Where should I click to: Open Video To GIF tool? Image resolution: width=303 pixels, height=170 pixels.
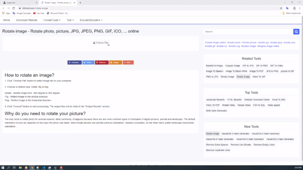[259, 77]
